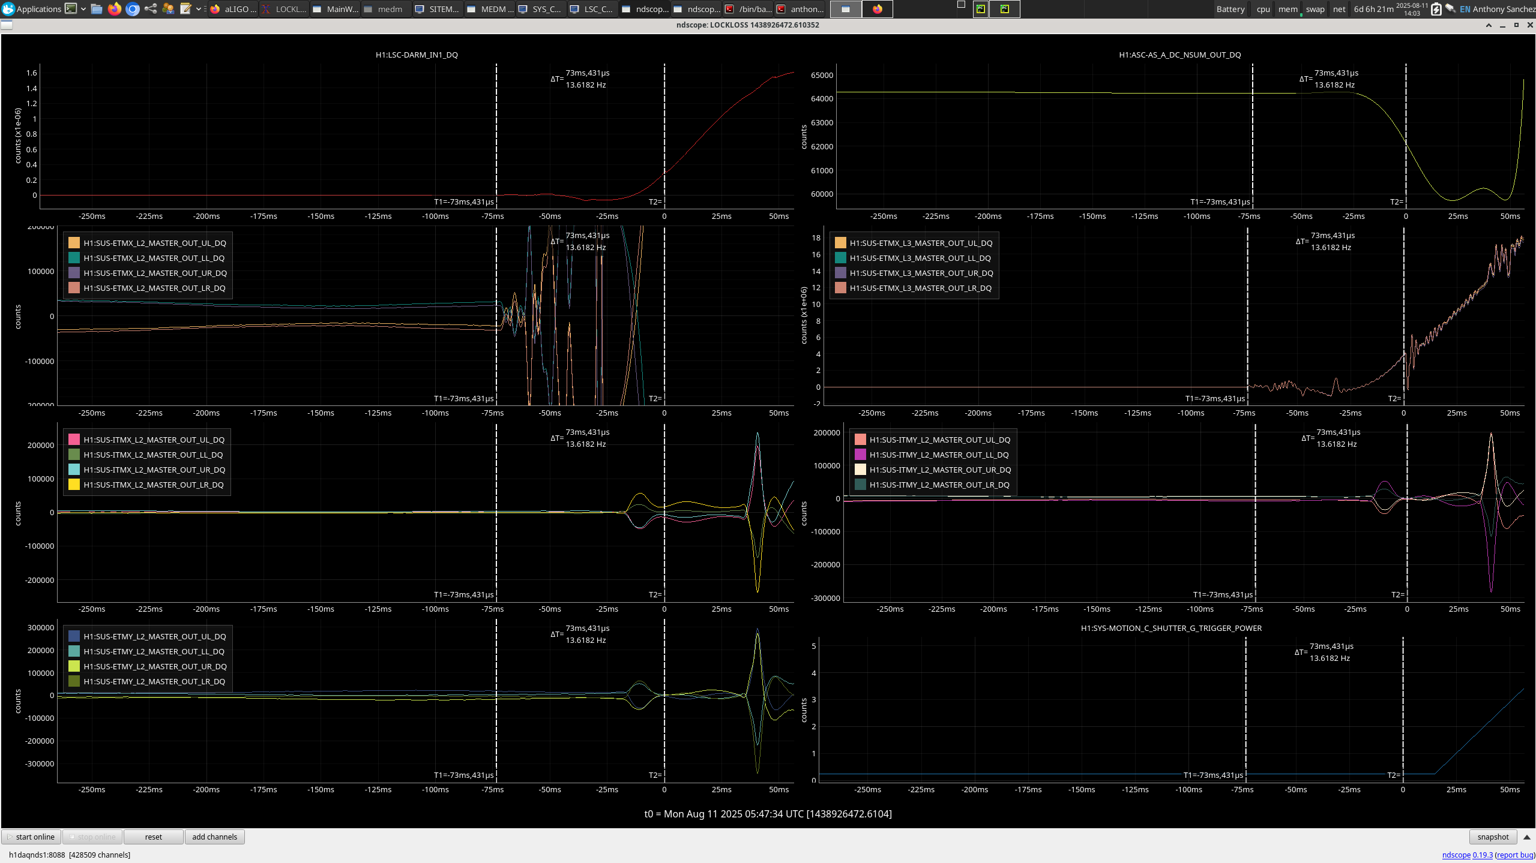The height and width of the screenshot is (863, 1536).
Task: Switch to the MEDM ... taskbar window
Action: [x=490, y=9]
